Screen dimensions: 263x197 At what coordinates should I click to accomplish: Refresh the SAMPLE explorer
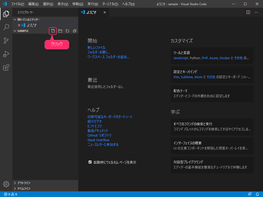67,31
